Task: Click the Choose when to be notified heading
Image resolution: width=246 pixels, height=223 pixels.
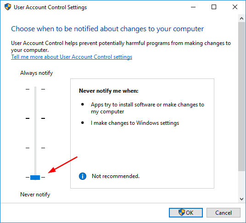Action: pos(107,29)
